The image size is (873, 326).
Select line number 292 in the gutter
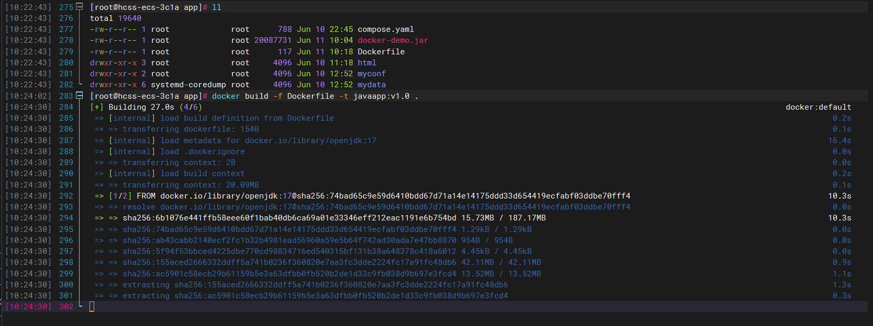66,196
